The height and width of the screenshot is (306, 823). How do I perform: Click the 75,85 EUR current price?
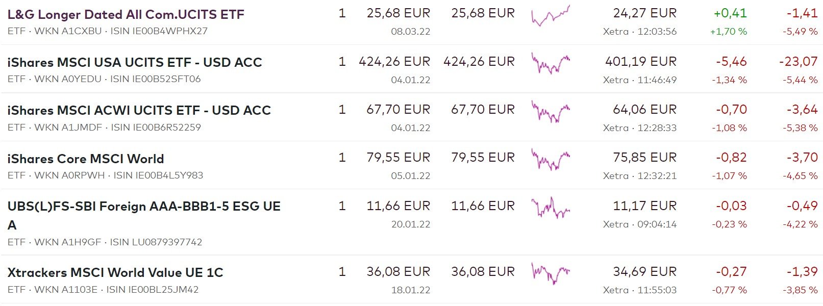644,158
